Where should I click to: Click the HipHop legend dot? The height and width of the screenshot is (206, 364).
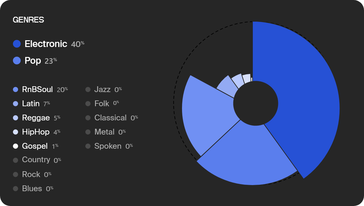[x=16, y=132]
